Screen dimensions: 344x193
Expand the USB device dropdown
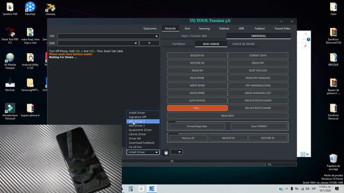tap(156, 36)
